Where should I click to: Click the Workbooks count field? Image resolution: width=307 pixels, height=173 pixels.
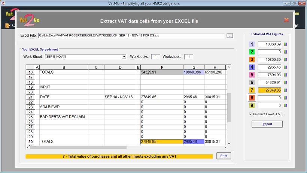pos(155,57)
